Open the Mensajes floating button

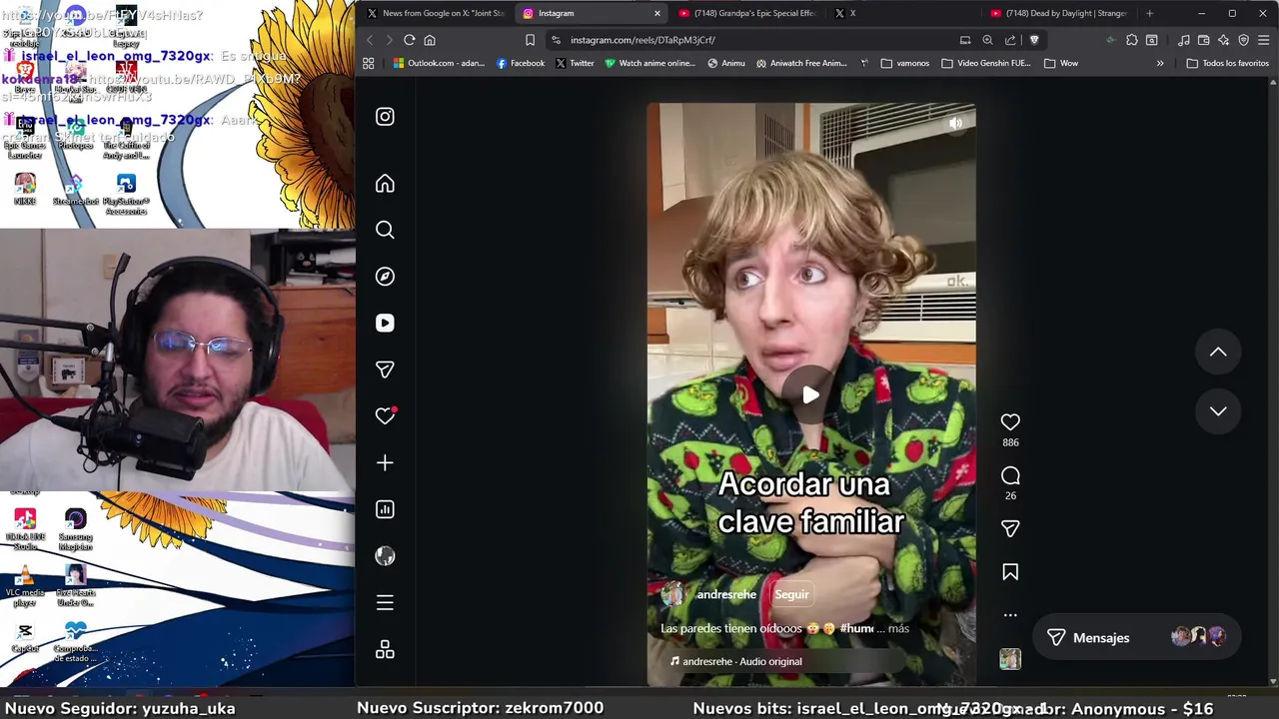(x=1136, y=637)
